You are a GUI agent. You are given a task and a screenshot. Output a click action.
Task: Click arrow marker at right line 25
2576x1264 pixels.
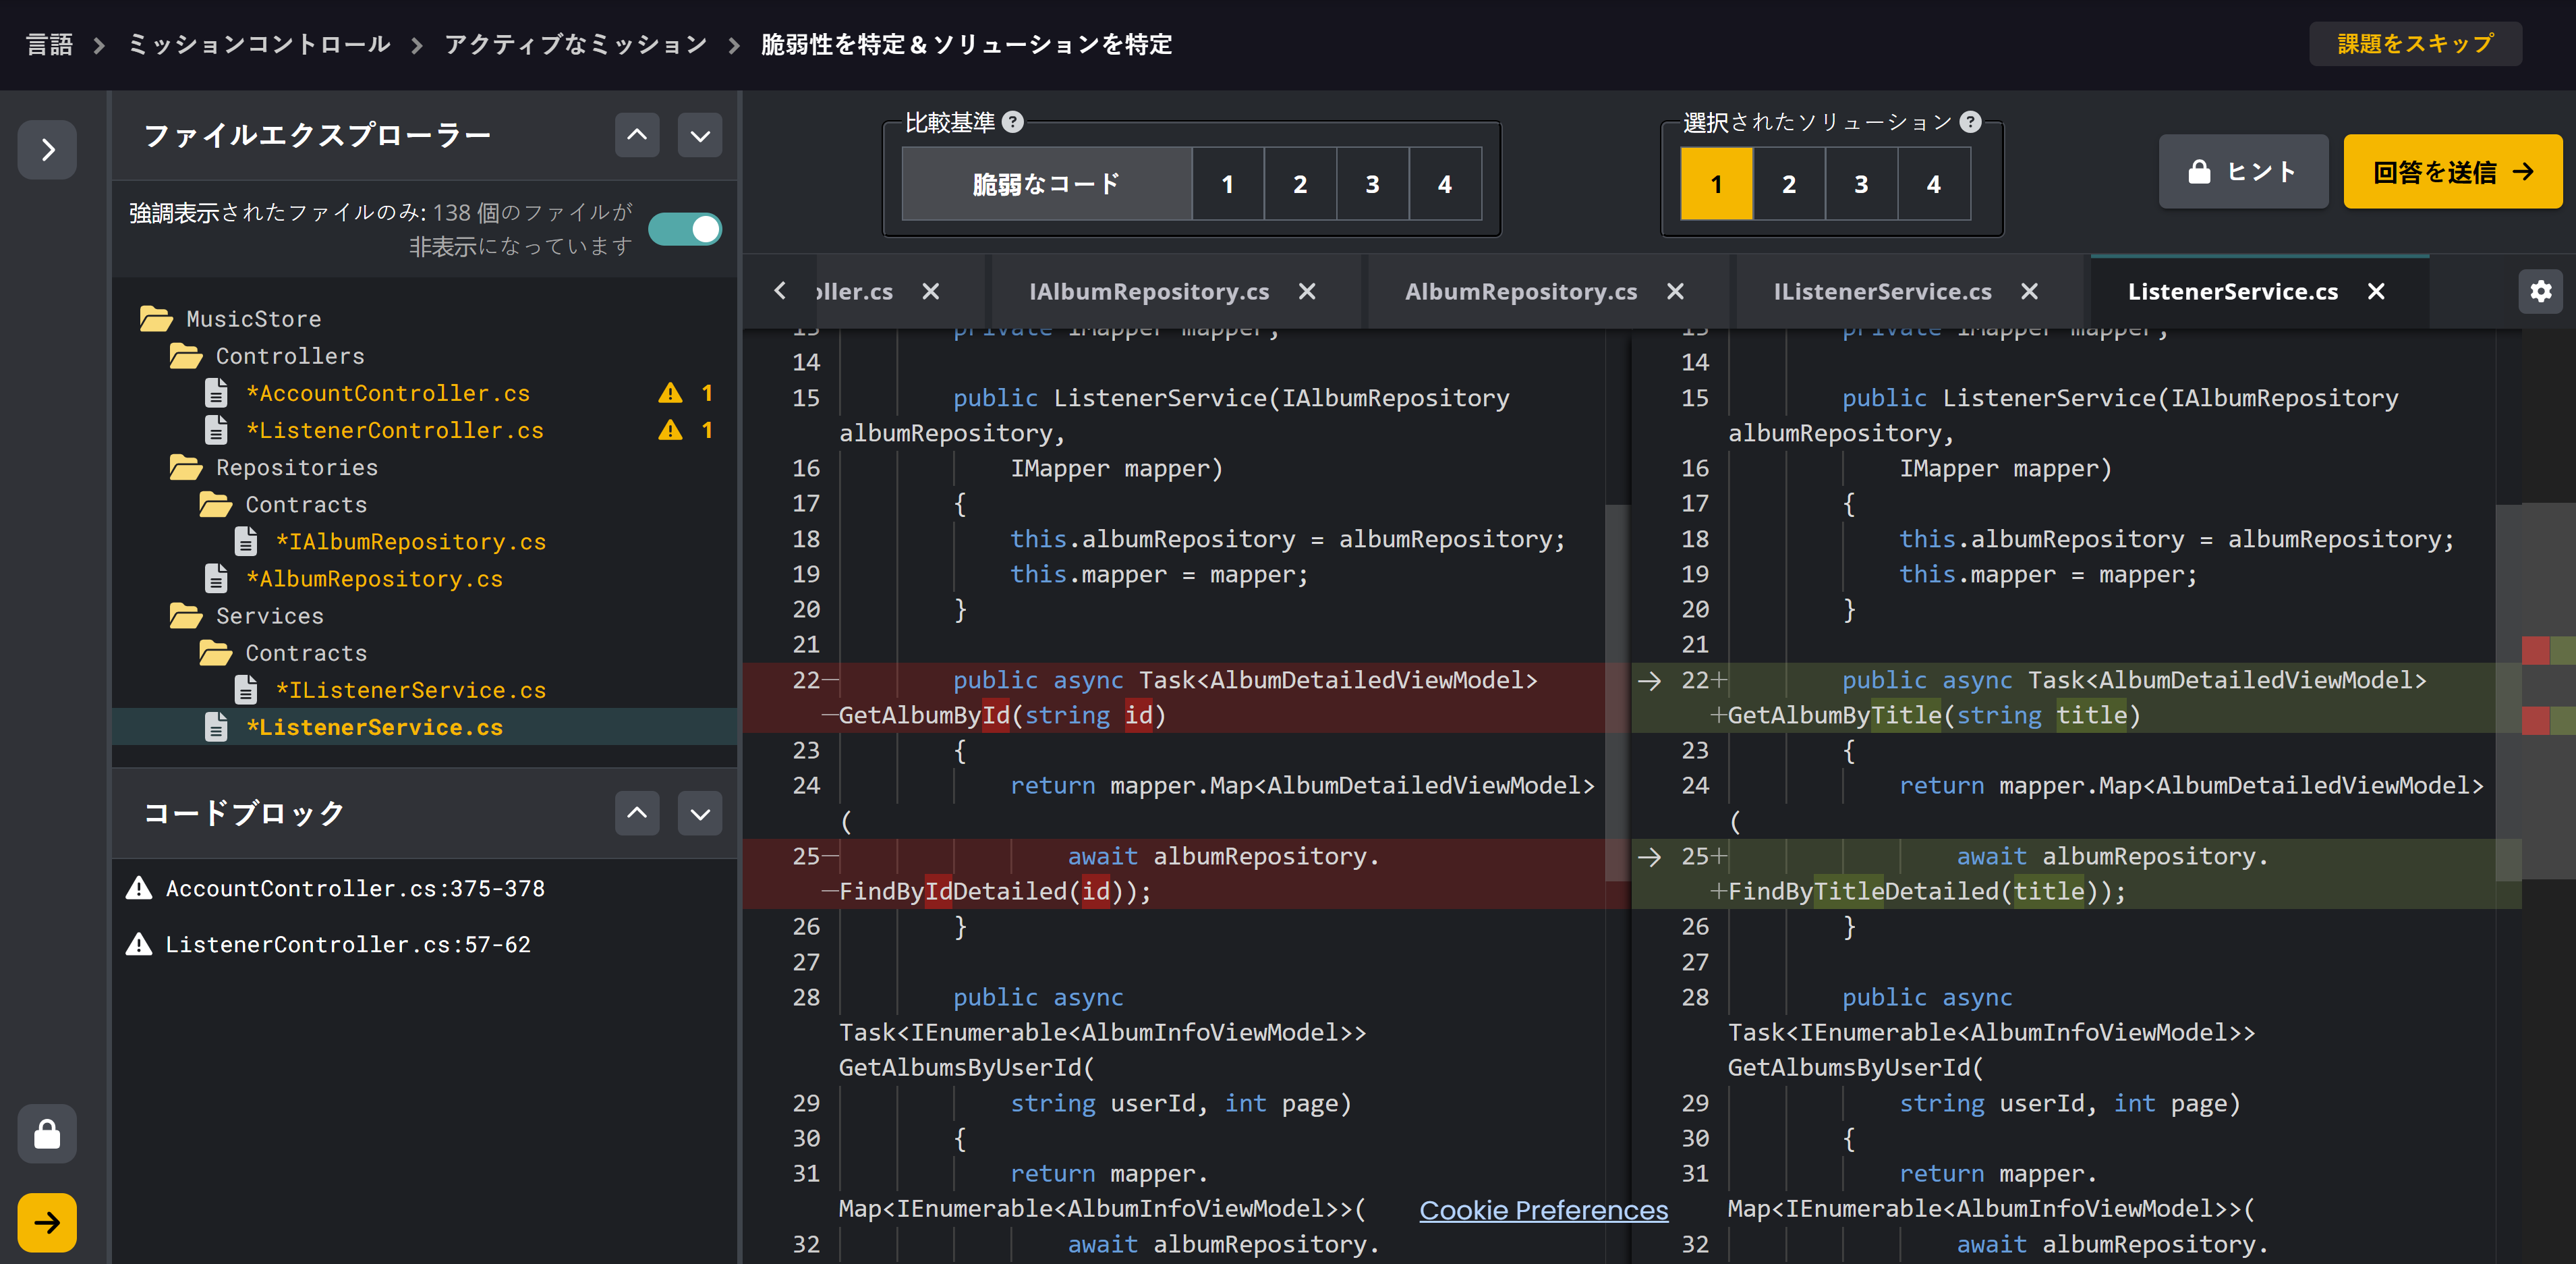(1650, 856)
